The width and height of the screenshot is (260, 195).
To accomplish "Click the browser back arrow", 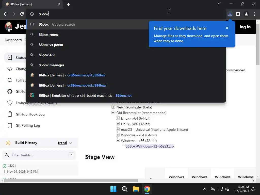I will coord(6,14).
